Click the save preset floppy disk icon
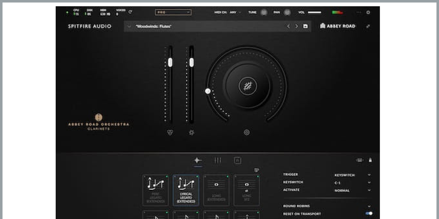The width and height of the screenshot is (439, 219). [x=306, y=26]
